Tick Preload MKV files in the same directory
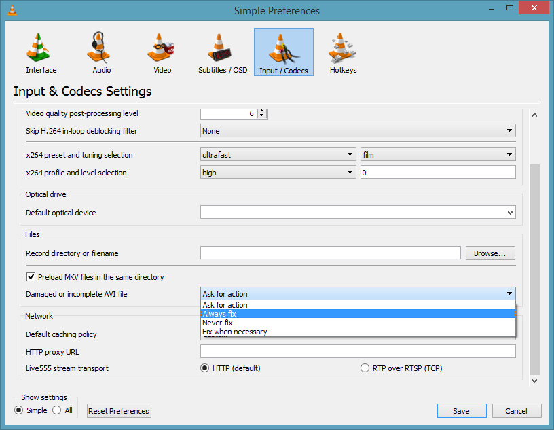Image resolution: width=554 pixels, height=430 pixels. pos(31,277)
